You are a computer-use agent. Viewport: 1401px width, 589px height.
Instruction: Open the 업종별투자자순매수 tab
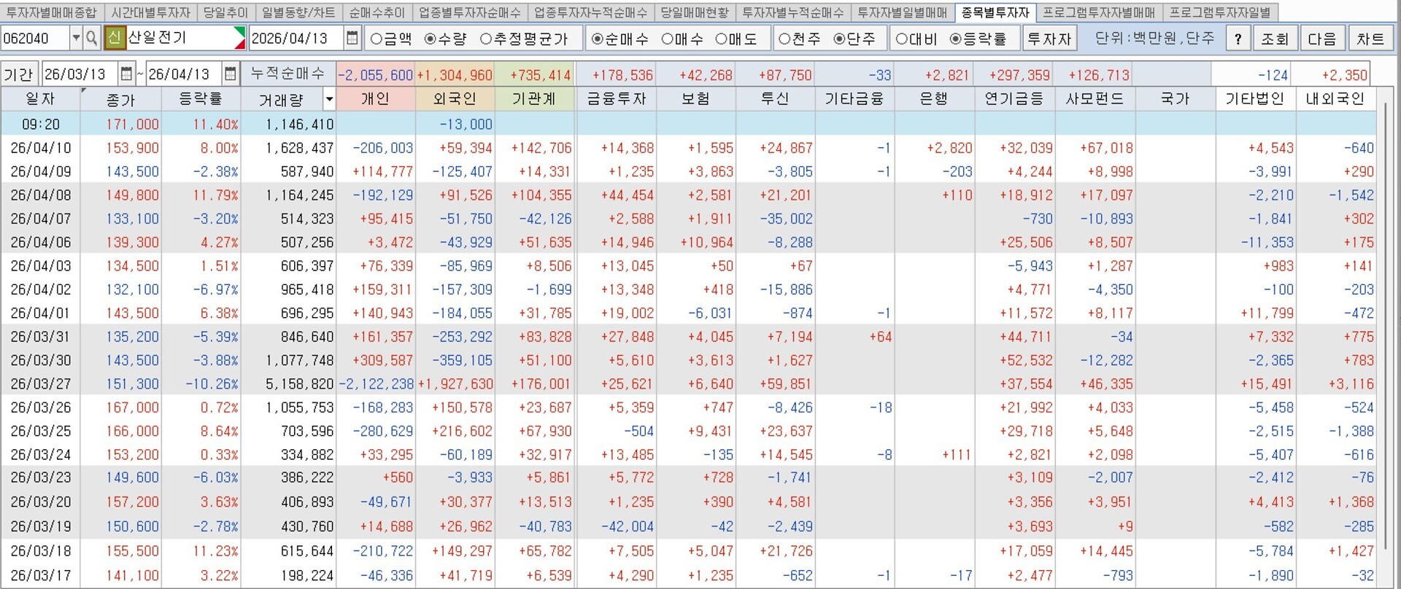click(470, 12)
